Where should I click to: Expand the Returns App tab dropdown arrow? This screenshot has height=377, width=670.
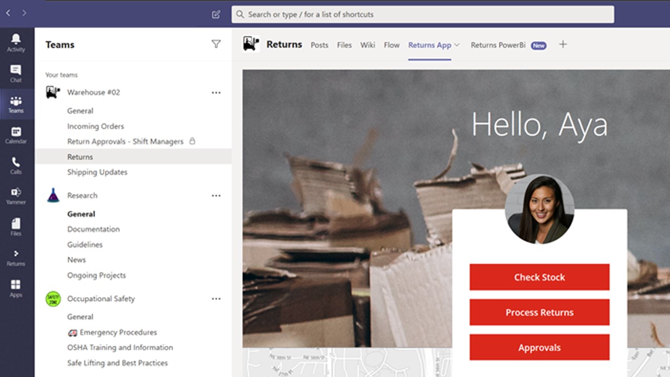[x=457, y=45]
